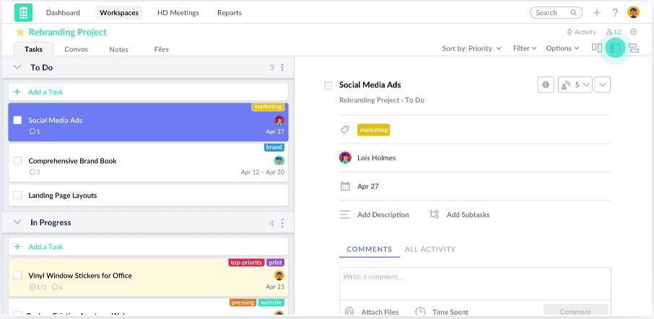Click the yellow marketing tag label
This screenshot has height=319, width=654.
pyautogui.click(x=373, y=130)
